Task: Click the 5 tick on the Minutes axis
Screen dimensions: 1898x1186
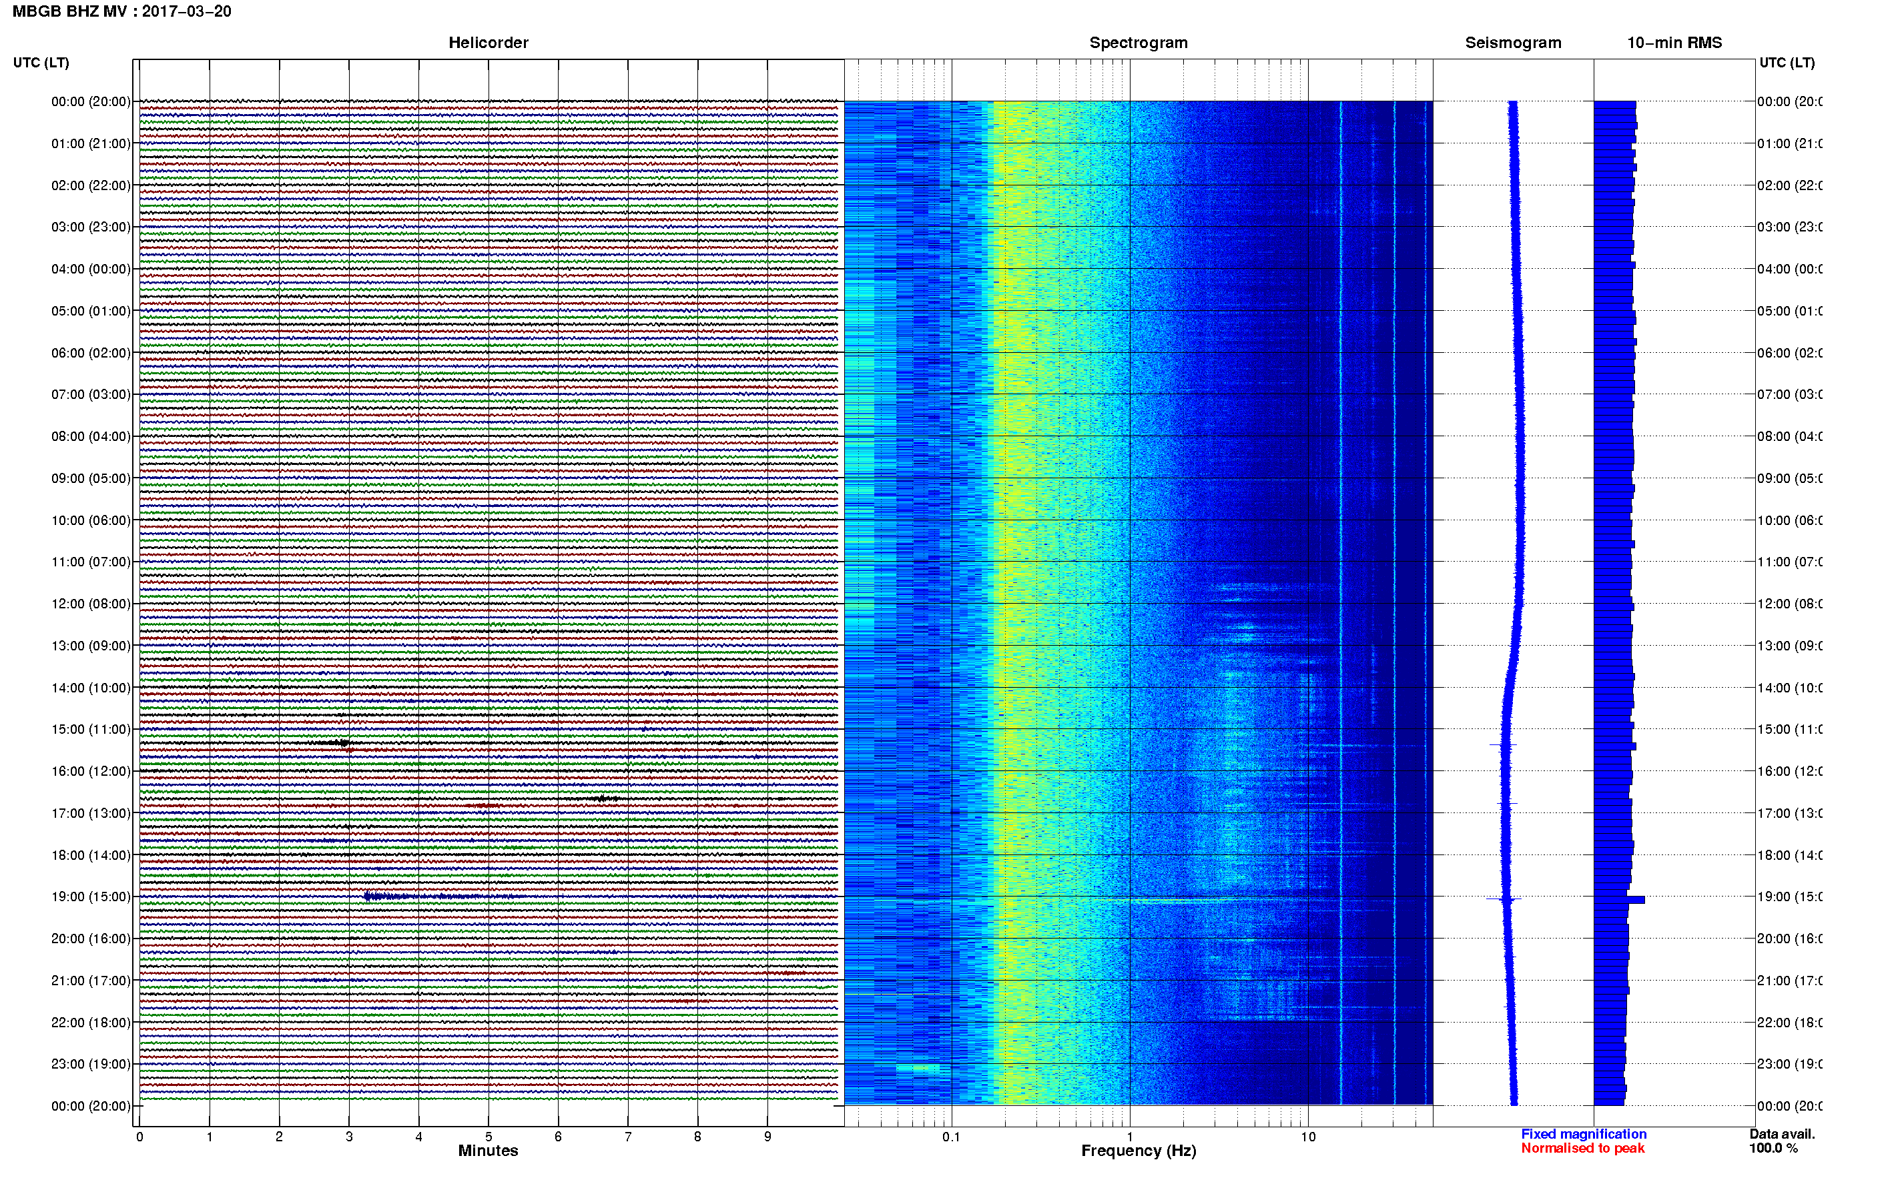Action: pyautogui.click(x=489, y=1137)
